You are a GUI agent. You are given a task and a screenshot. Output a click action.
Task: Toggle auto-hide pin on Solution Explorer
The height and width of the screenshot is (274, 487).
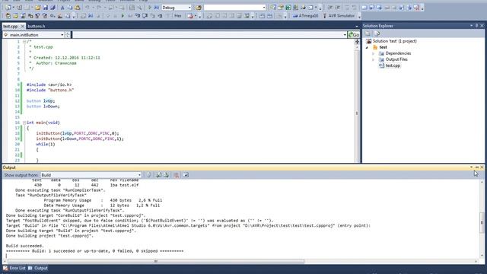click(x=477, y=26)
